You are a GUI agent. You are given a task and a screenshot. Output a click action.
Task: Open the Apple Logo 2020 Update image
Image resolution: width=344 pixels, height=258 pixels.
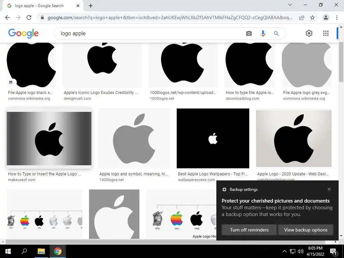tap(294, 138)
